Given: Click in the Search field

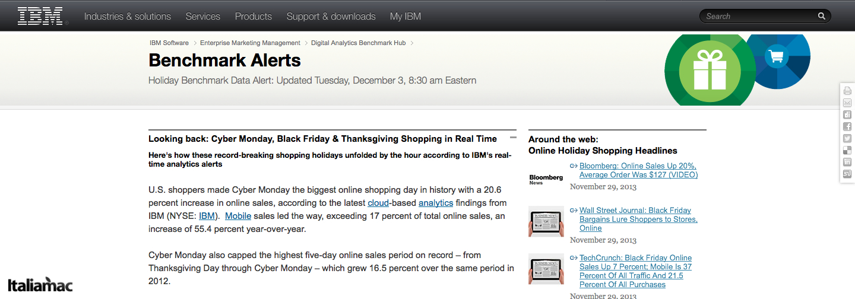Looking at the screenshot, I should pyautogui.click(x=760, y=17).
